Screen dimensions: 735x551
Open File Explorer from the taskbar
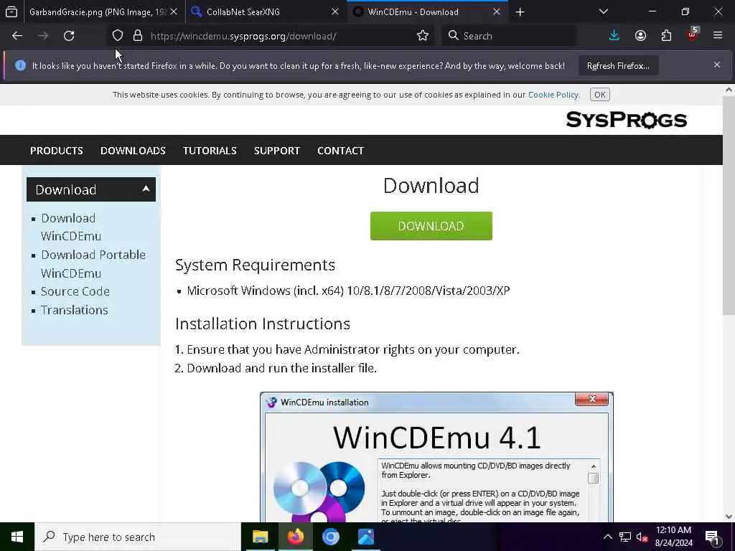click(260, 537)
